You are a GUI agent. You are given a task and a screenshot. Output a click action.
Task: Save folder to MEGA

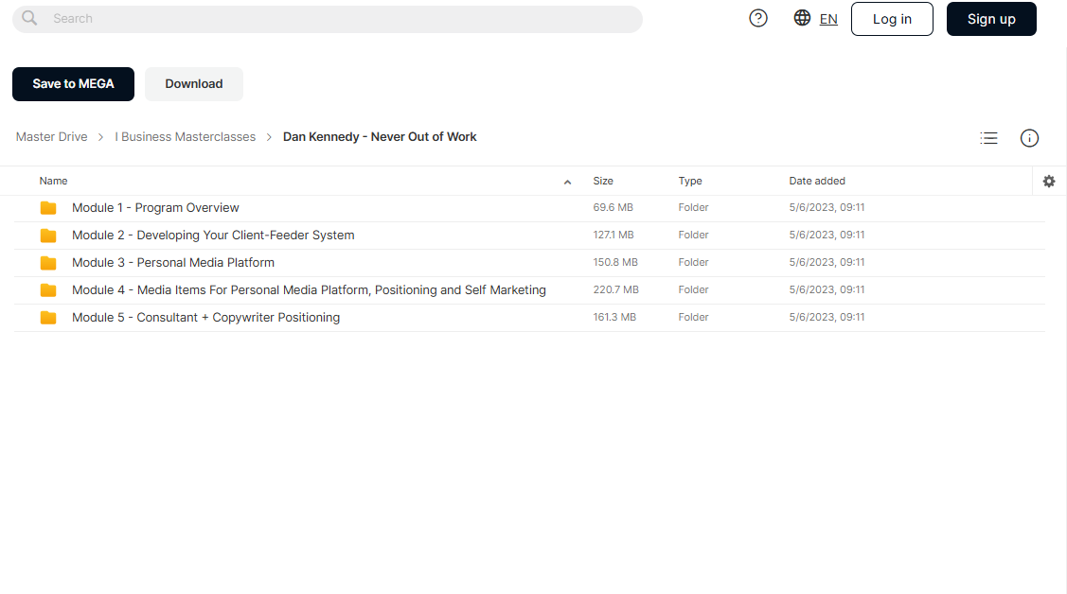click(74, 84)
